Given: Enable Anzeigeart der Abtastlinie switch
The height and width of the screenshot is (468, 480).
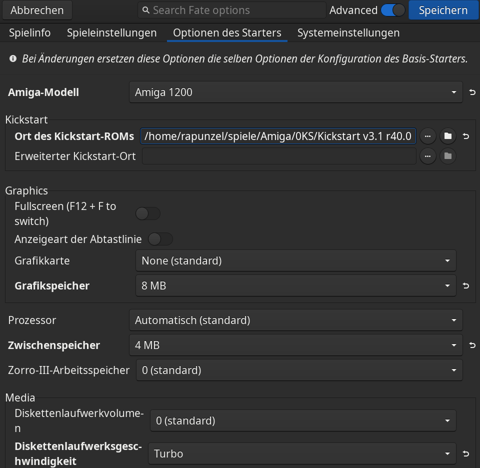Looking at the screenshot, I should coord(160,239).
